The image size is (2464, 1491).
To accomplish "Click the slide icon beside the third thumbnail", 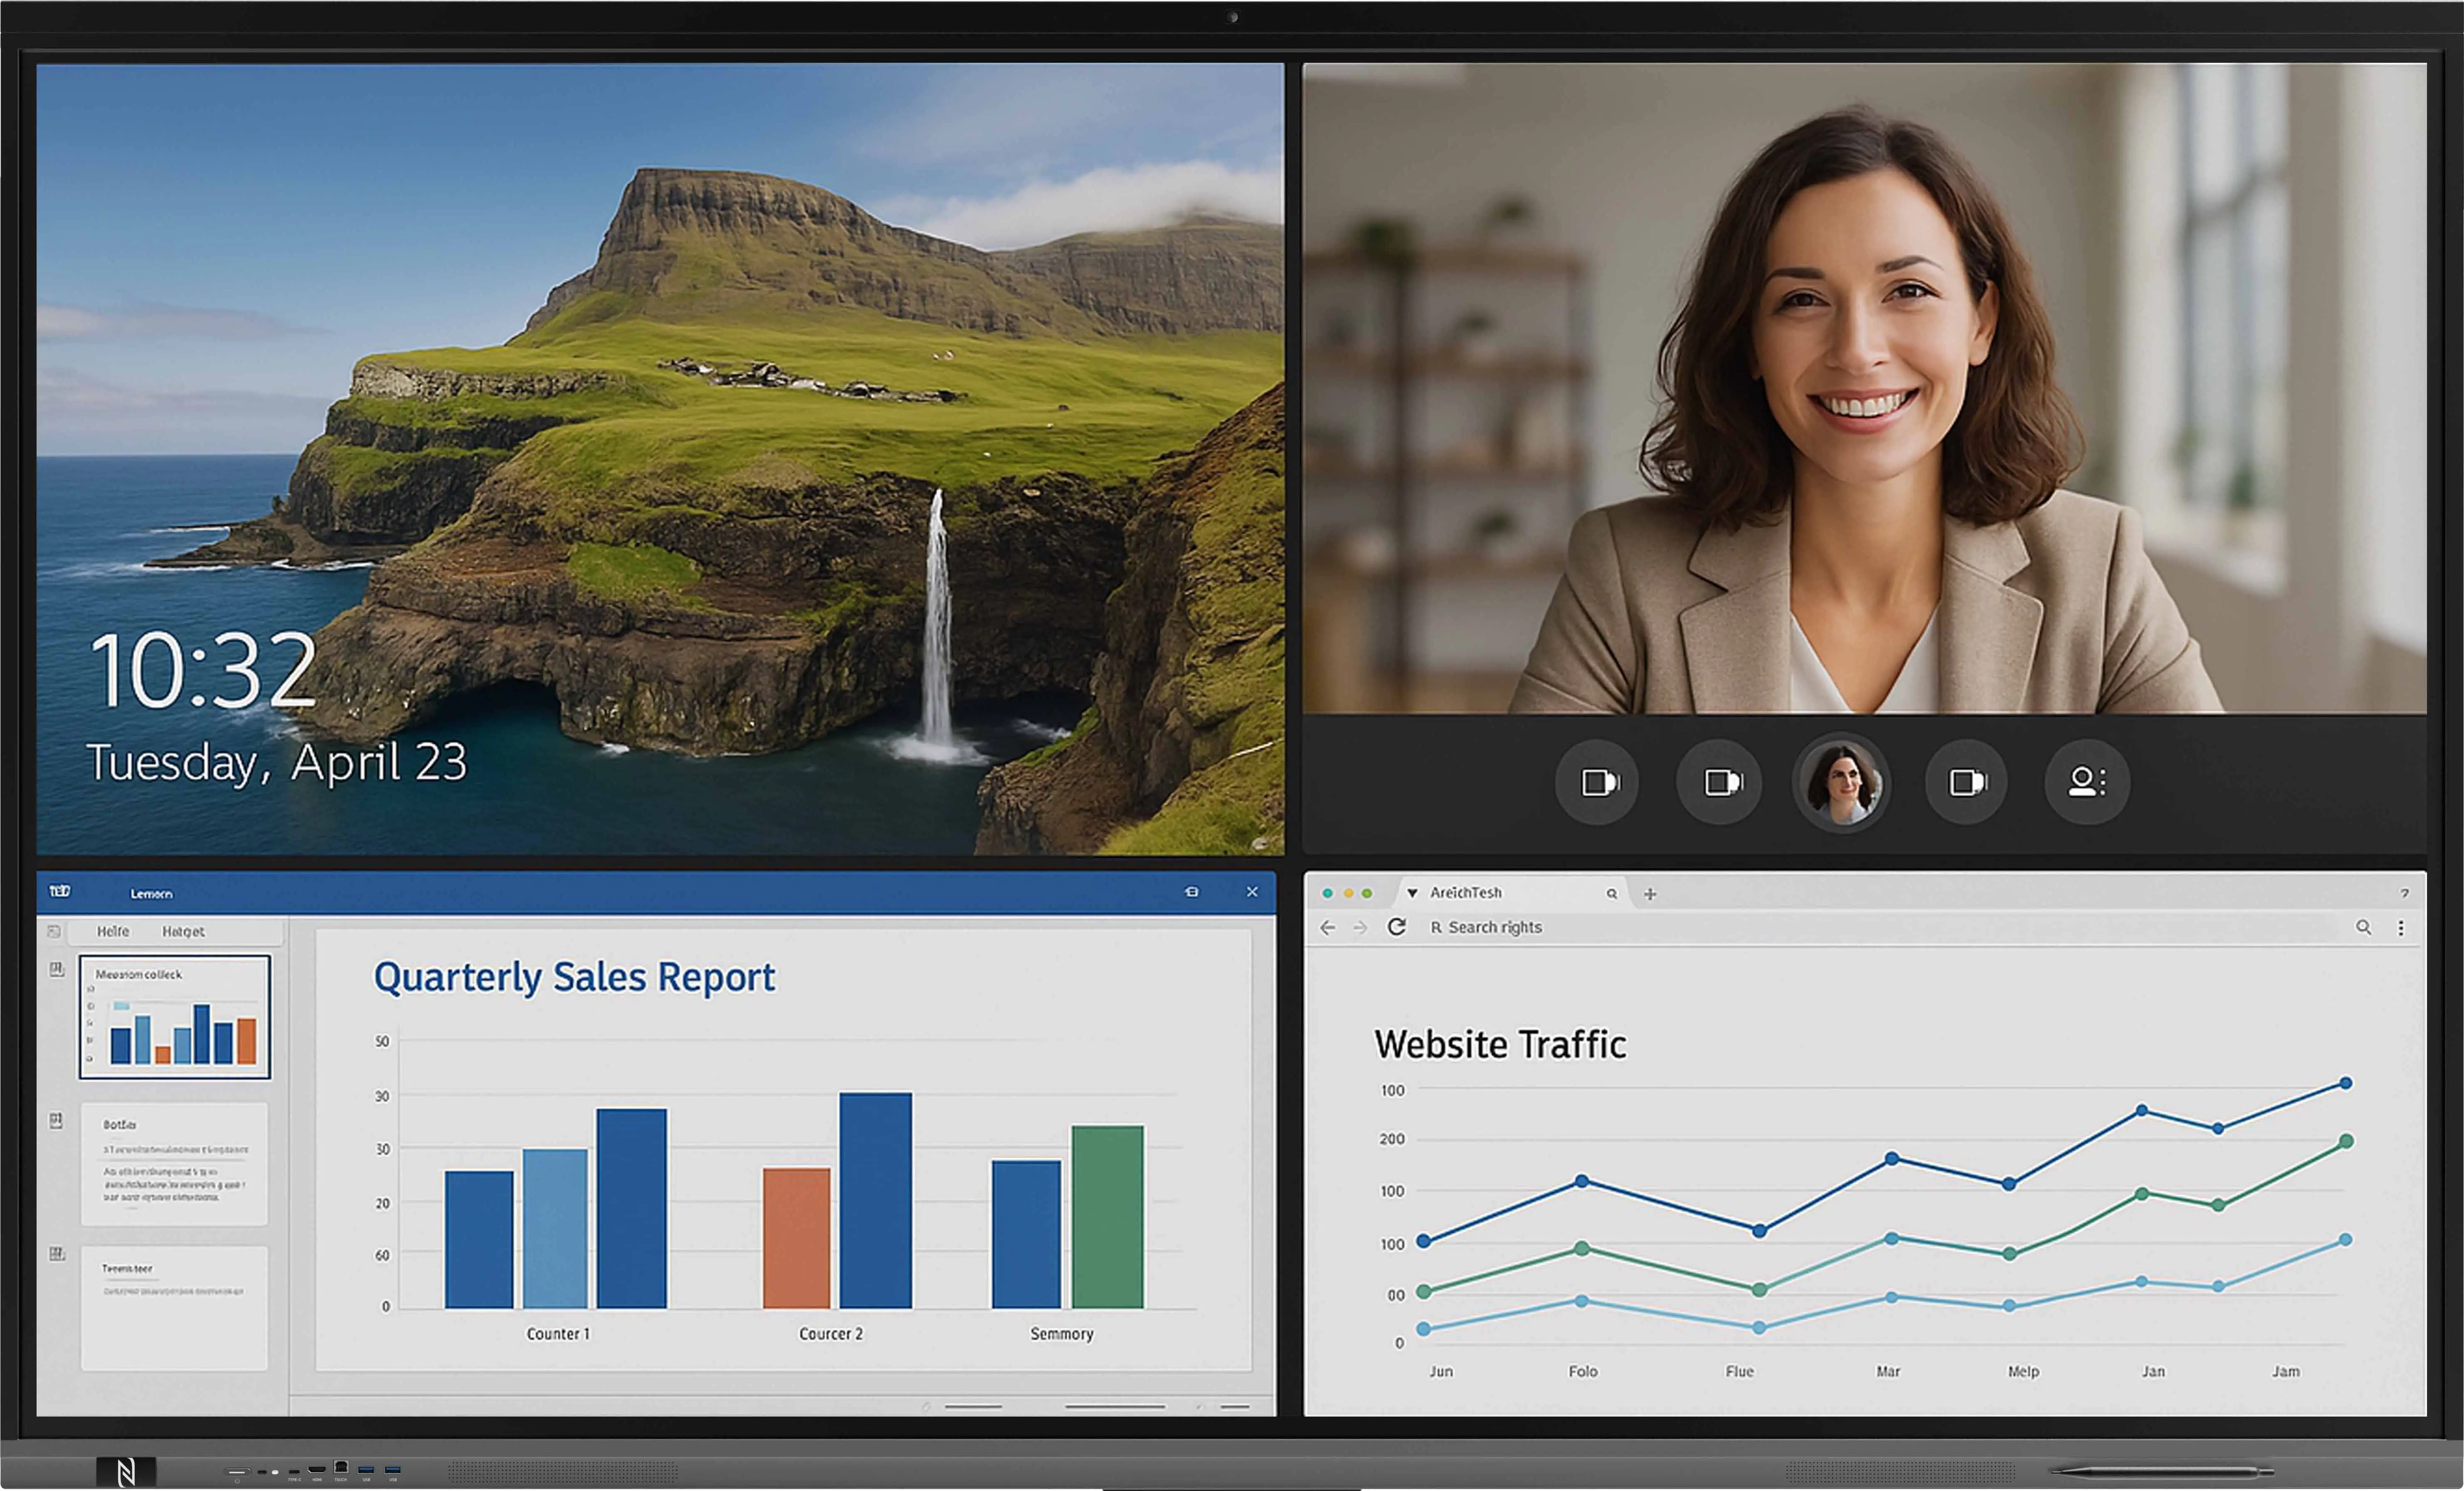I will [x=57, y=1254].
